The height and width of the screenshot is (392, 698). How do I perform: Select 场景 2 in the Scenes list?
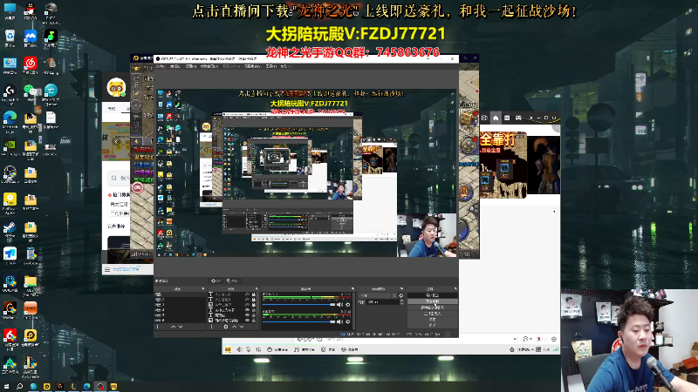coord(180,300)
